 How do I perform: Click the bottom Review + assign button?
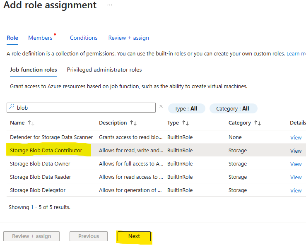point(31,236)
